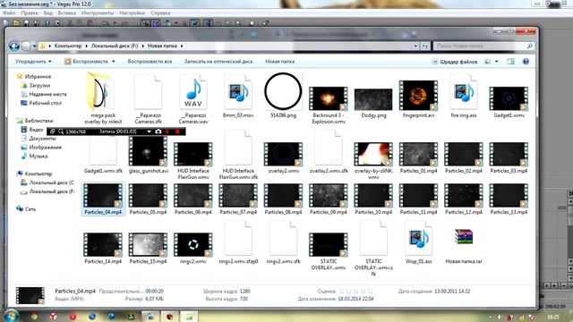The width and height of the screenshot is (573, 322).
Task: Select the 514286.png circle image
Action: (x=283, y=96)
